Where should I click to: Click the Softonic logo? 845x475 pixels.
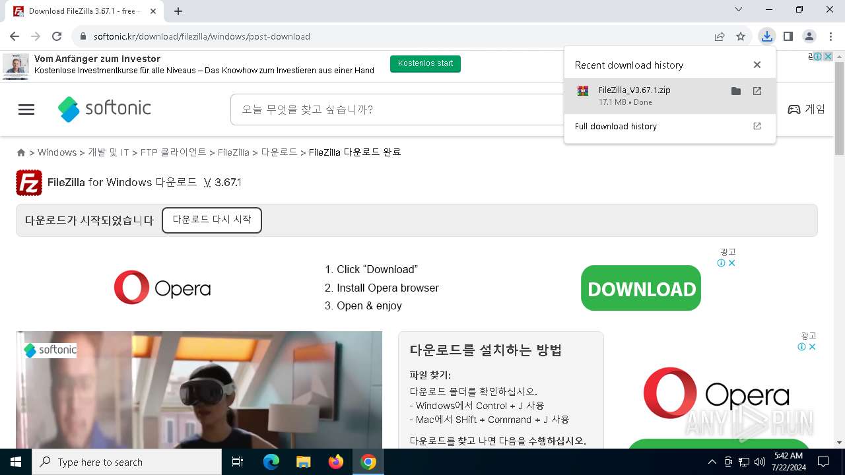(104, 109)
